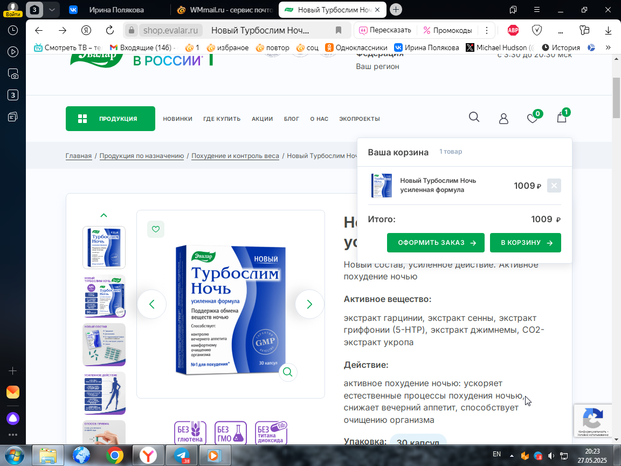
Task: Open the НОВИНКИ menu item
Action: 177,119
